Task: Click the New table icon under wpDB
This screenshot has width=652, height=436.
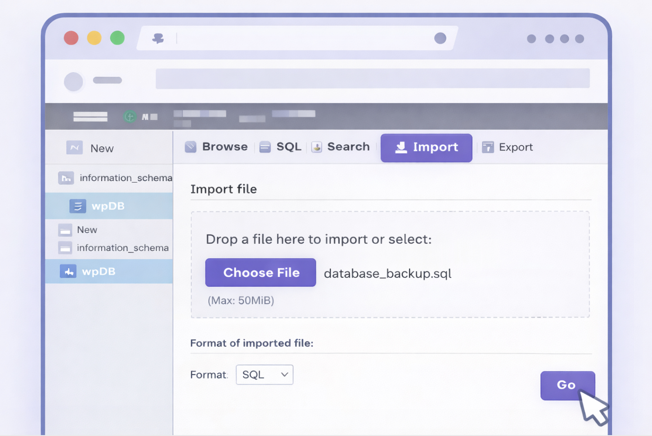Action: (65, 230)
